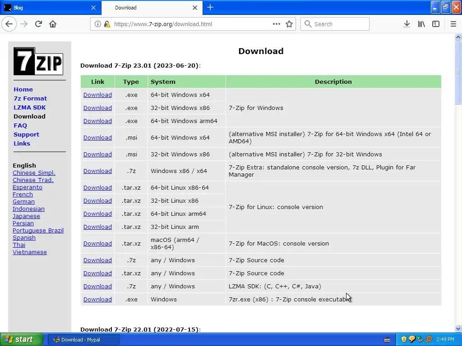Show site information icon in address bar

(x=97, y=24)
